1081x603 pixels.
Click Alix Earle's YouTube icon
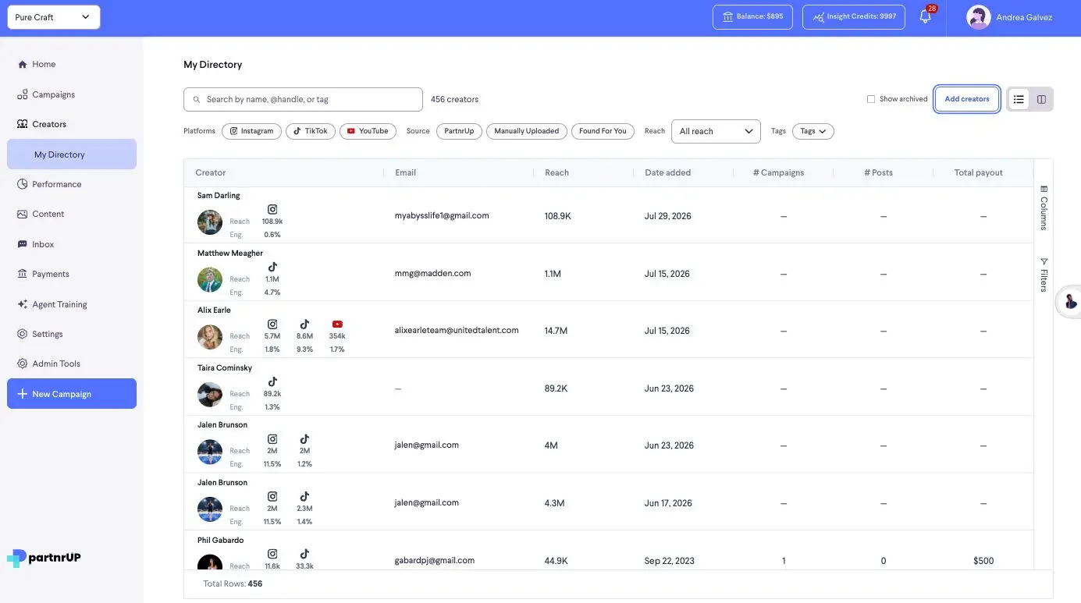(337, 324)
